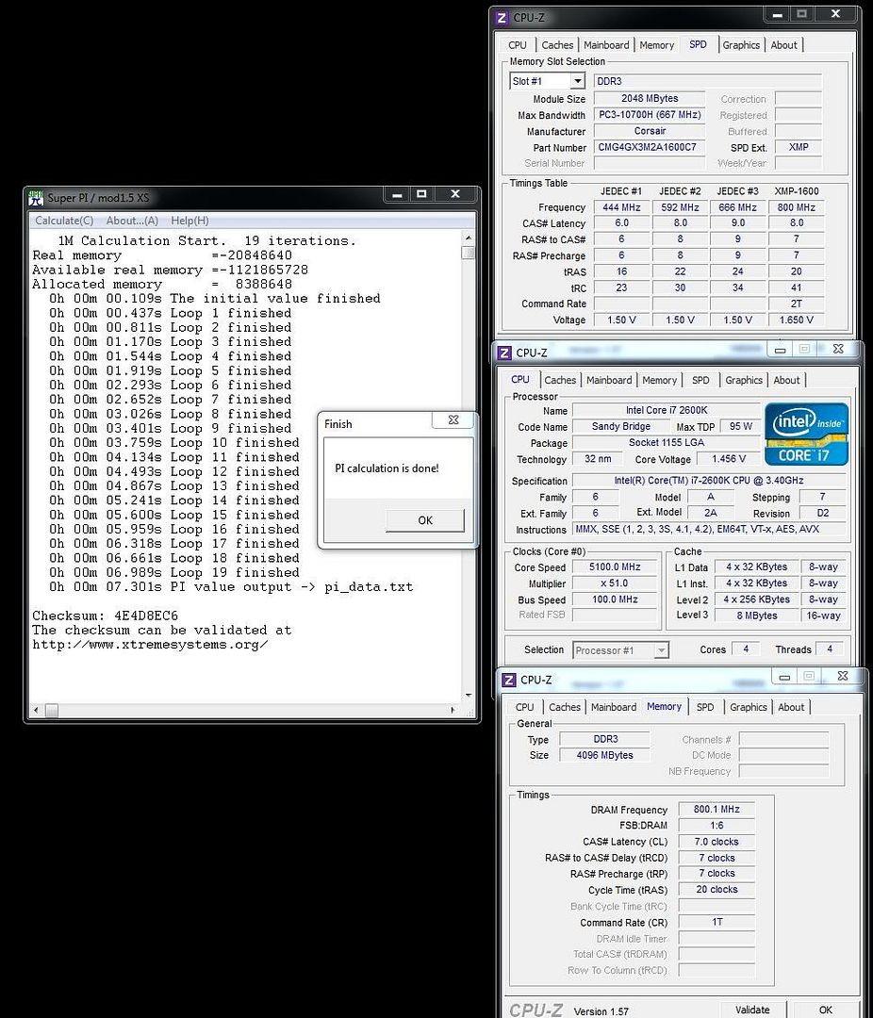Click the Validate button in CPU-Z
The image size is (873, 1018).
pos(752,1010)
